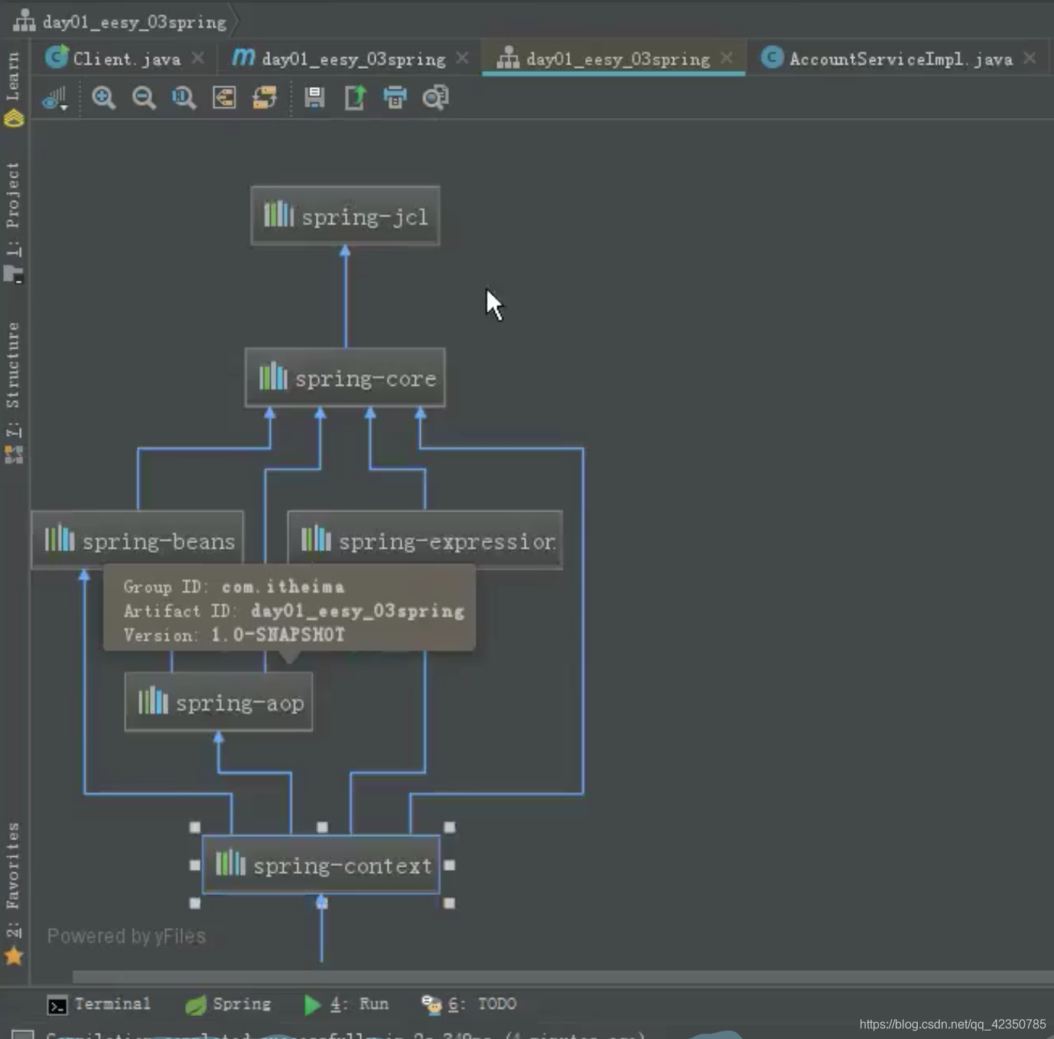Click the library icon of spring-aop node
The width and height of the screenshot is (1054, 1039).
click(153, 700)
